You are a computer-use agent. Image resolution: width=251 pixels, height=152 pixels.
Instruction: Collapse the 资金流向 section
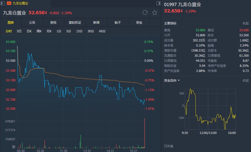[246, 81]
